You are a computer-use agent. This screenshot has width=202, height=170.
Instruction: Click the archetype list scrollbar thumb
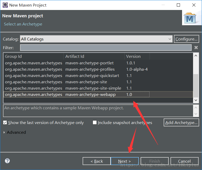[196, 86]
